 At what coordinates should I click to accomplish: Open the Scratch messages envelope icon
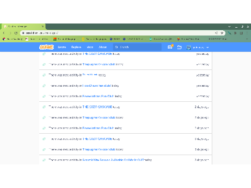tap(170, 47)
